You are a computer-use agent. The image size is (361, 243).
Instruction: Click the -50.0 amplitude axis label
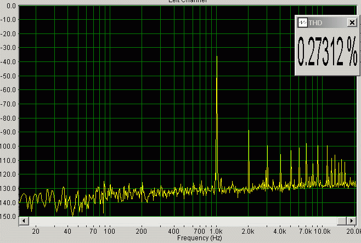click(x=8, y=76)
